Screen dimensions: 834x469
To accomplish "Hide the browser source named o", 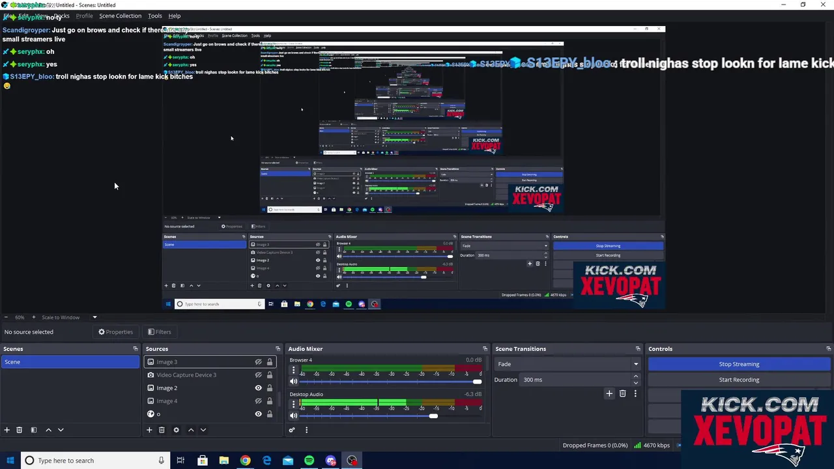I will (258, 414).
